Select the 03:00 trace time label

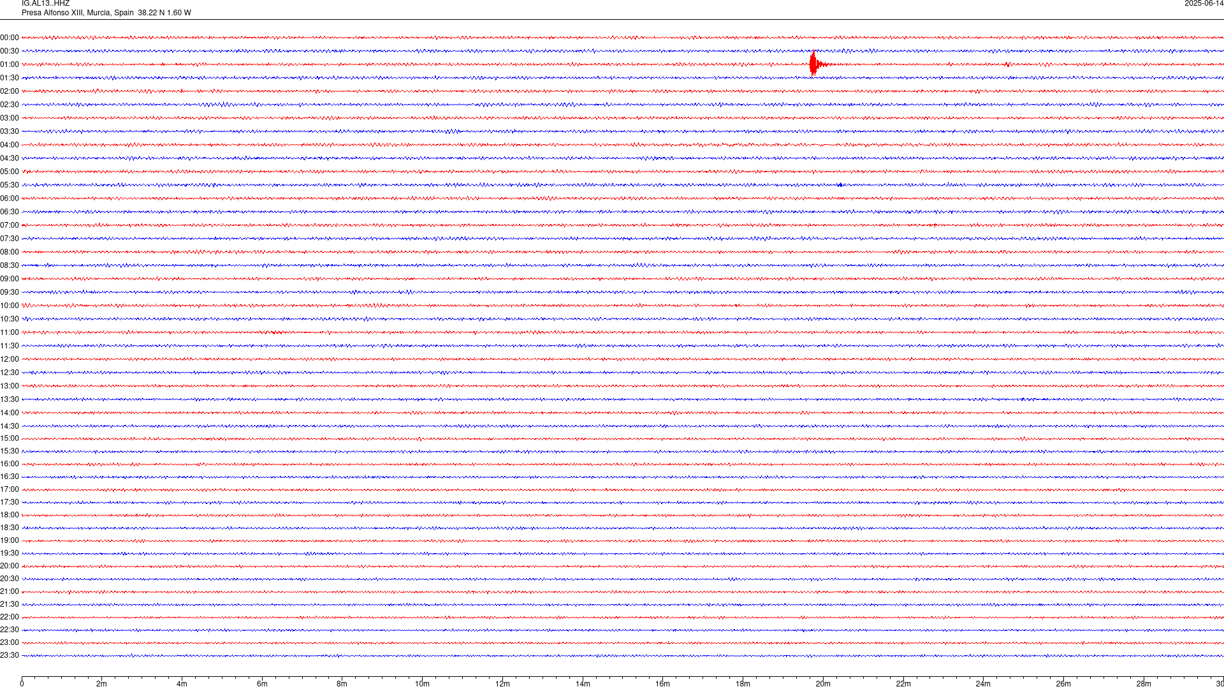(x=10, y=118)
